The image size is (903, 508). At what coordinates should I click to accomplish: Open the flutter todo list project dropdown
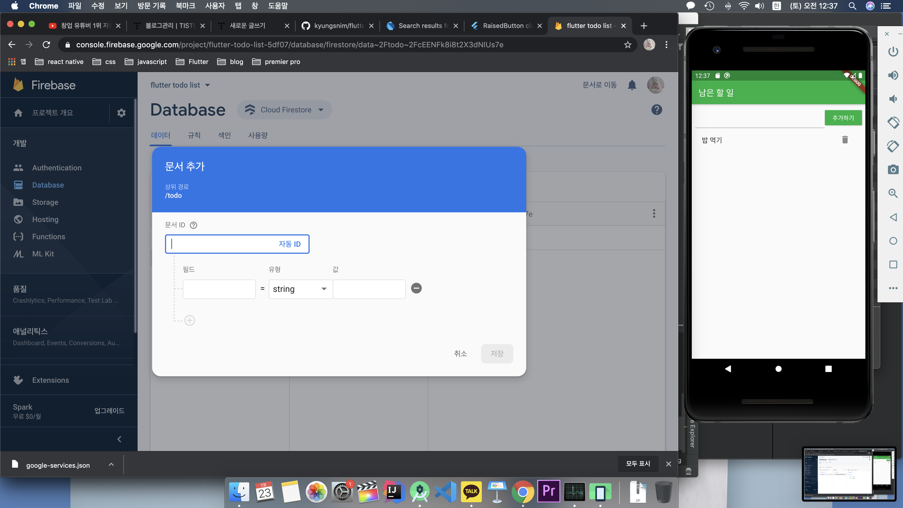click(180, 85)
